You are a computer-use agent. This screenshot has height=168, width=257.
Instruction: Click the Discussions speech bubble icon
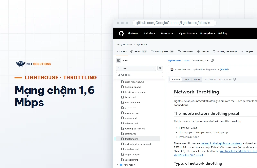click(x=179, y=52)
